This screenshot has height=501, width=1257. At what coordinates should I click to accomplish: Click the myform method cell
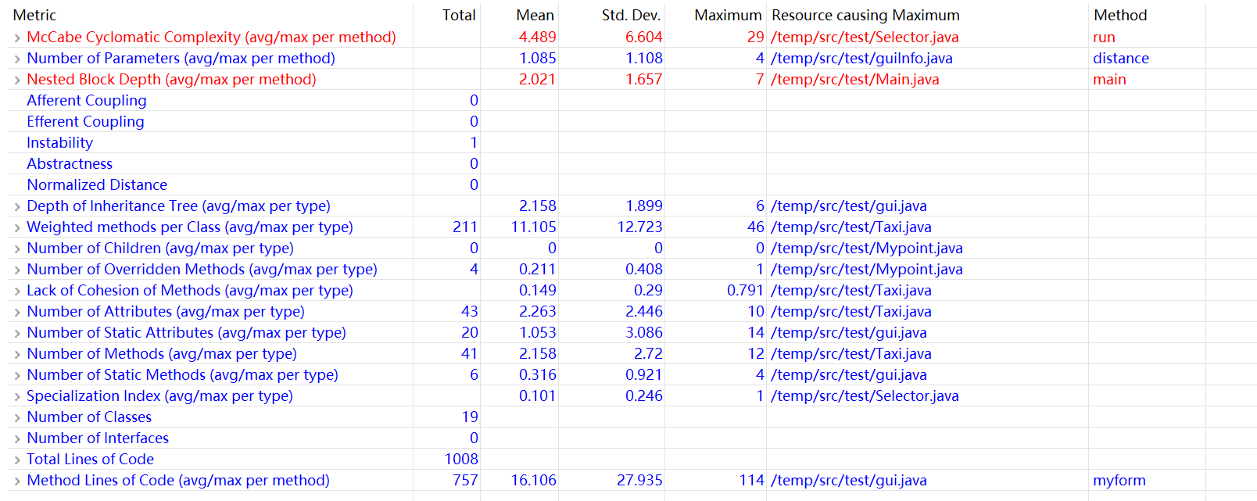click(1119, 480)
